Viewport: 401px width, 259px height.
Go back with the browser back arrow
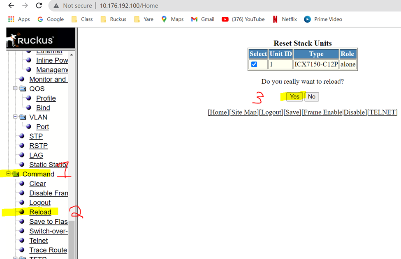pos(11,5)
